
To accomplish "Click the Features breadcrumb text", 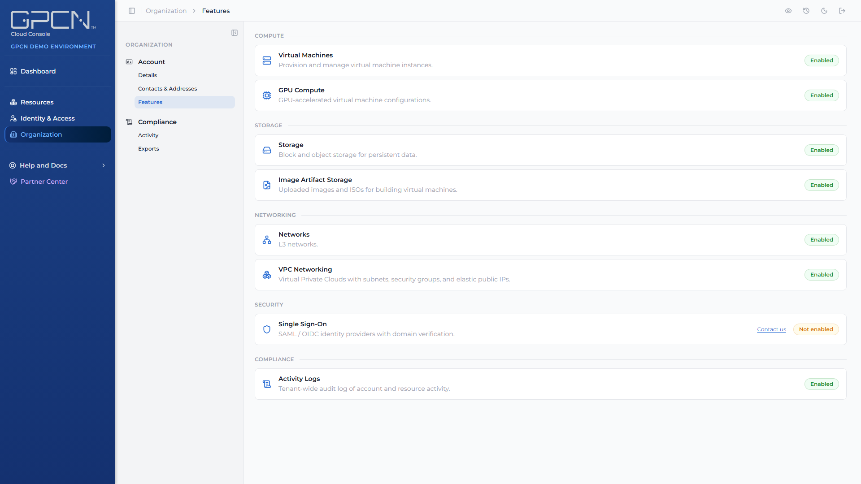I will tap(216, 11).
